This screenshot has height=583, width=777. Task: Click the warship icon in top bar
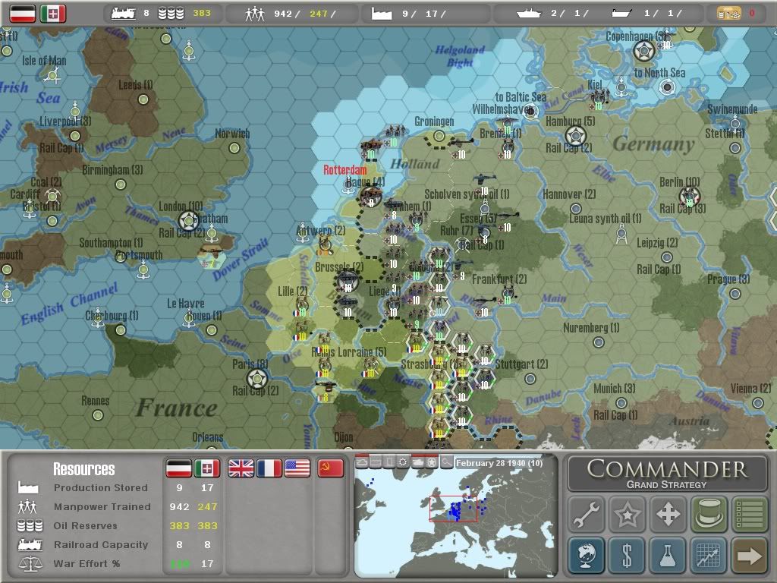529,14
